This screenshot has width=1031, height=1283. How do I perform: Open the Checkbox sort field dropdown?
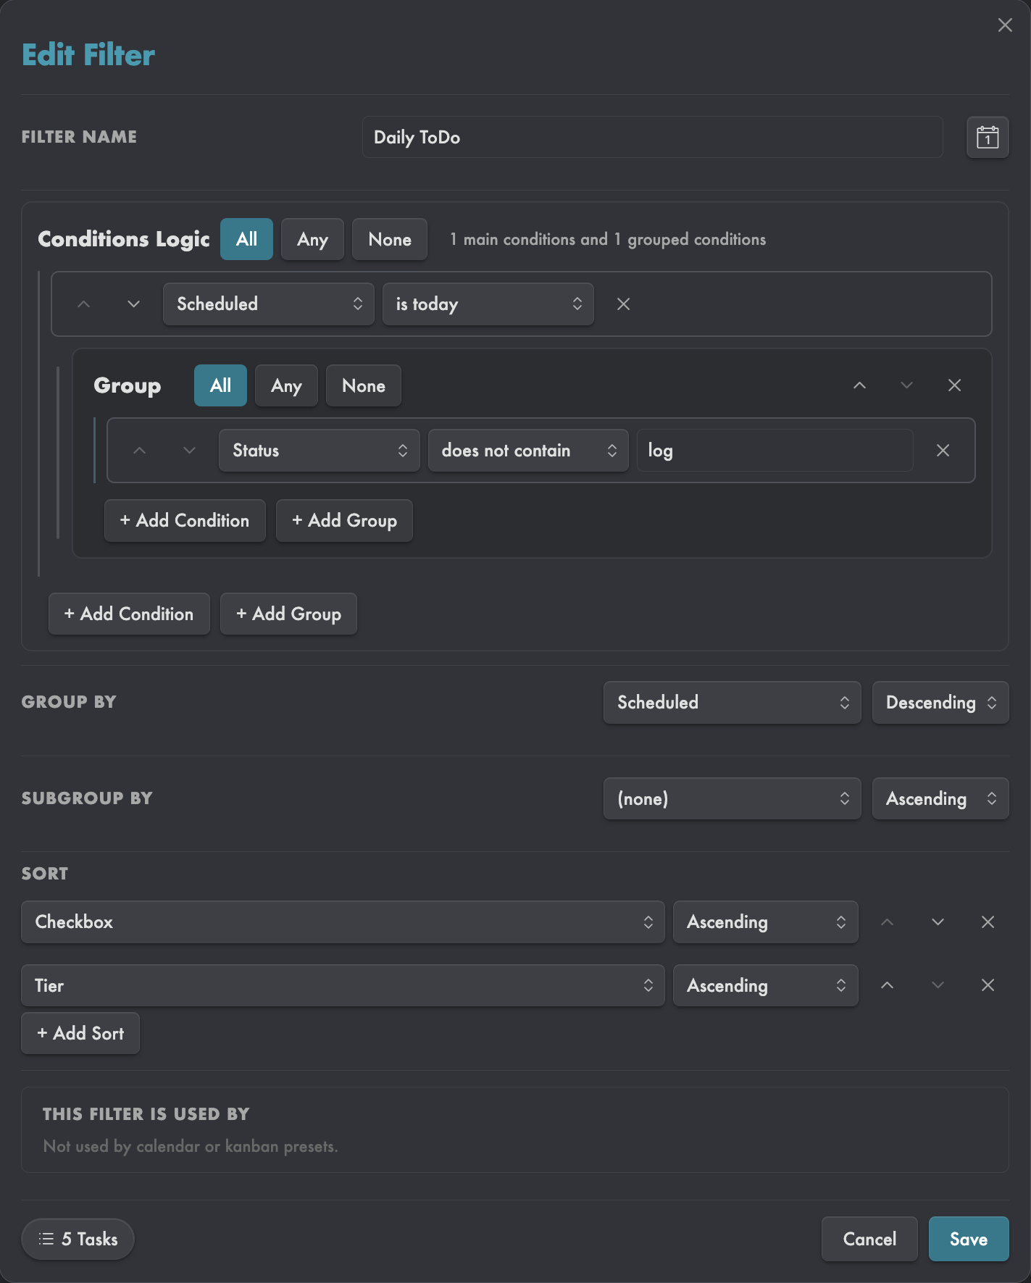tap(343, 922)
